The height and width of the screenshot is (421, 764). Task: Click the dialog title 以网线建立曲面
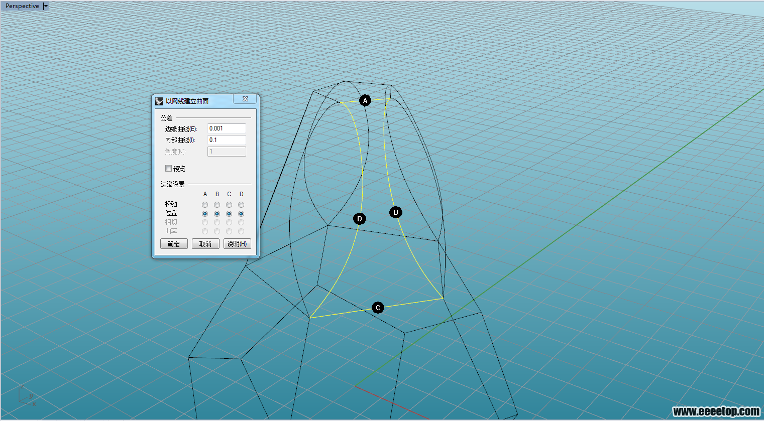pyautogui.click(x=187, y=101)
